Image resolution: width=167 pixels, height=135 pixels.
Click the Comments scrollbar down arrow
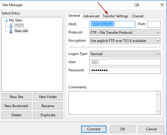point(158,112)
